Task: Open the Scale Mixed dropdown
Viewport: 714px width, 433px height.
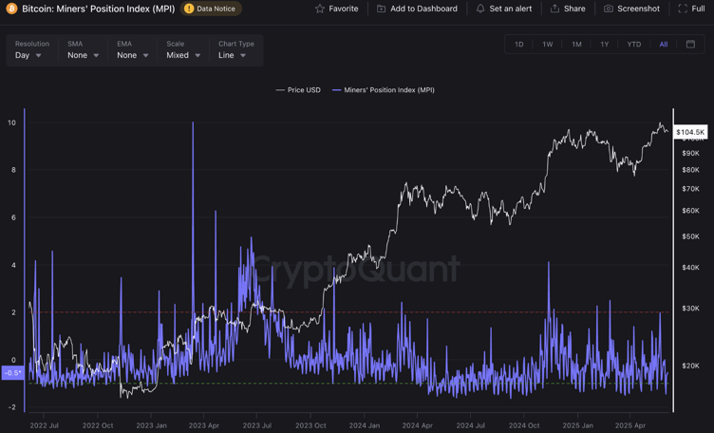Action: coord(183,55)
